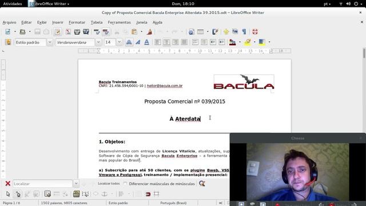Click 'Português (Brasil)' language in status bar
This screenshot has height=206, width=366.
[x=173, y=203]
